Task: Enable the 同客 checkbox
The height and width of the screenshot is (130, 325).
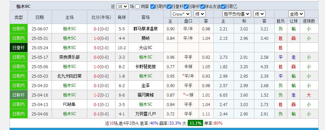Action: pos(137,7)
